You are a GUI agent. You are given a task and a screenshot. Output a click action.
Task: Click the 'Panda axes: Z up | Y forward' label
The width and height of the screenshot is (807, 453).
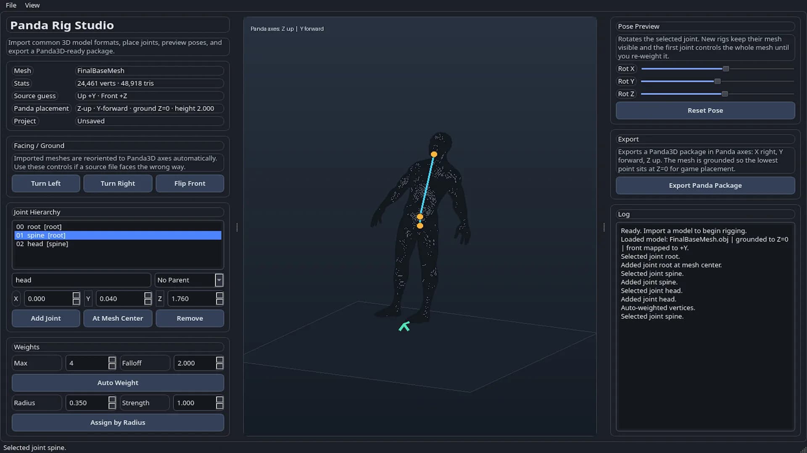coord(287,29)
